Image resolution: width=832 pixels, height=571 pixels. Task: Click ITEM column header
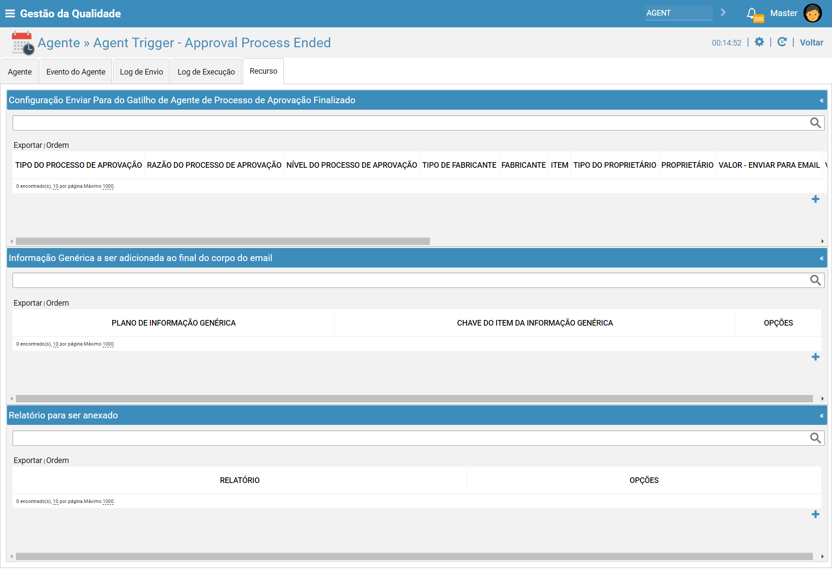559,165
